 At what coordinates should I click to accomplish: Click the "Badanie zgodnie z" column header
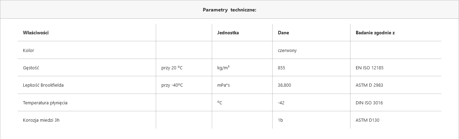(375, 33)
